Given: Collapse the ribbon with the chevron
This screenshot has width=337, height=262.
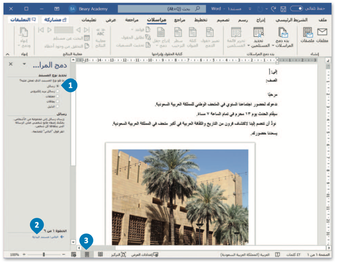Looking at the screenshot, I should click(x=8, y=54).
